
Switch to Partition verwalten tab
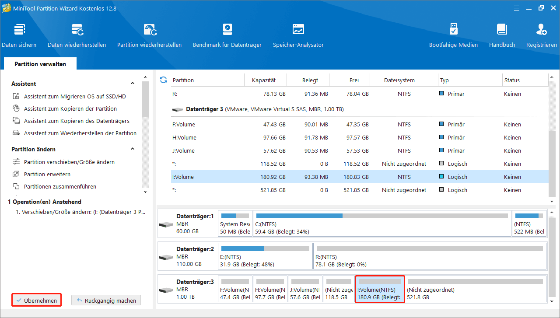(40, 64)
